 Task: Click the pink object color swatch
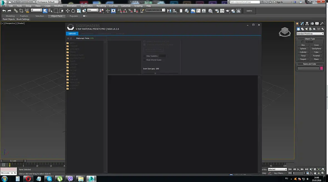pos(322,68)
